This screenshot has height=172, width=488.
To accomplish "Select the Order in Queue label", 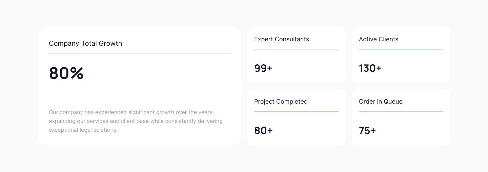I will coord(381,102).
